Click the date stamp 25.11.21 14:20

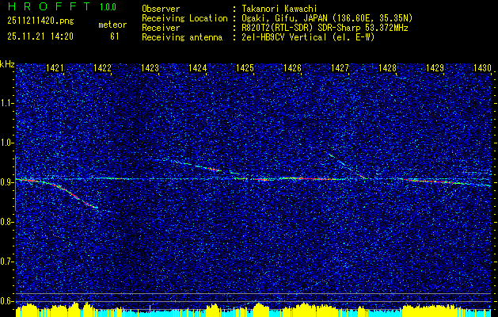pyautogui.click(x=40, y=36)
